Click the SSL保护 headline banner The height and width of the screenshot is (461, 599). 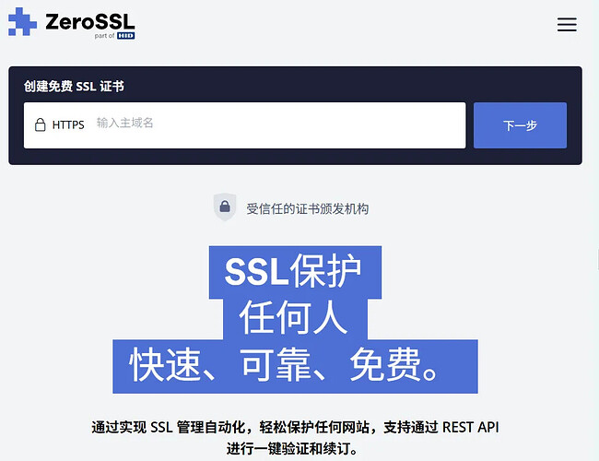pyautogui.click(x=295, y=272)
